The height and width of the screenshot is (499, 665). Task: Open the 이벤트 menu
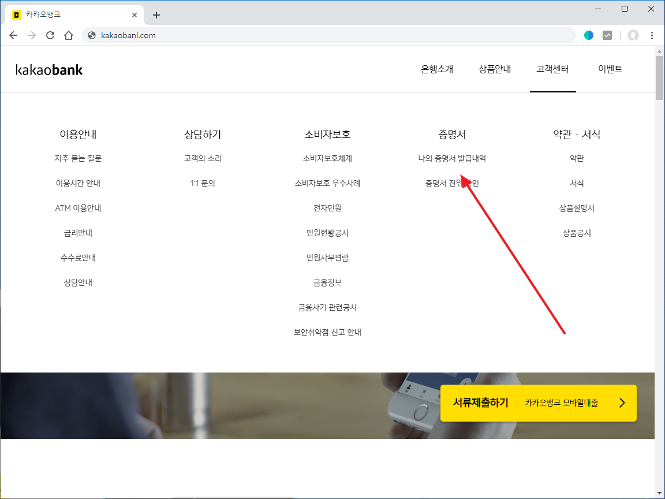coord(610,69)
